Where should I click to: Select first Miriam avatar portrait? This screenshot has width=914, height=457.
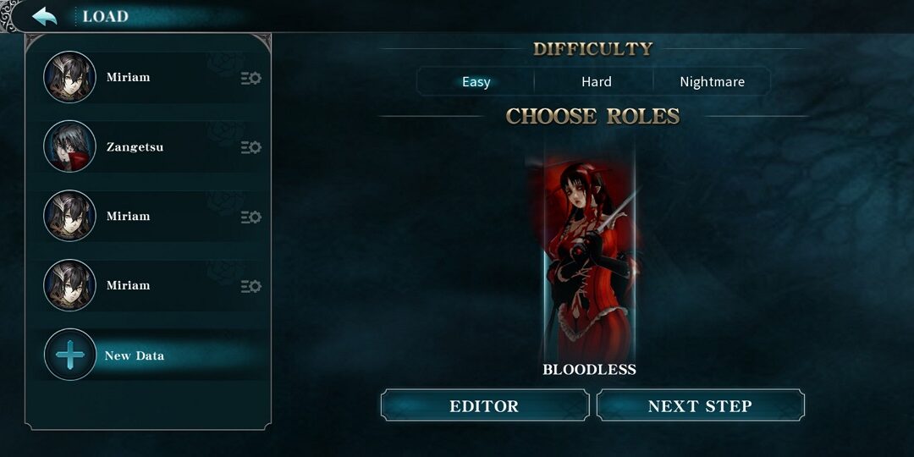(x=69, y=77)
